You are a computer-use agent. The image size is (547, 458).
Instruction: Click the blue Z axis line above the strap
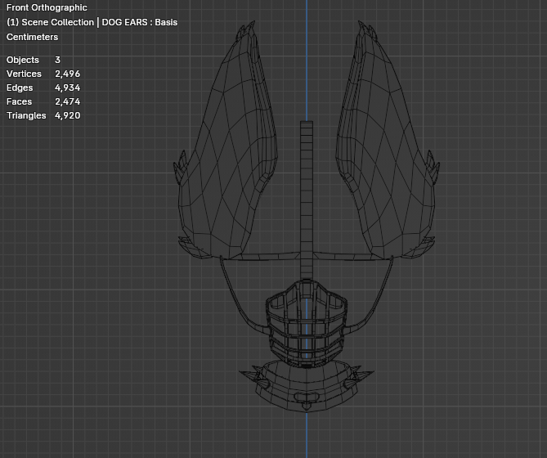click(x=307, y=60)
